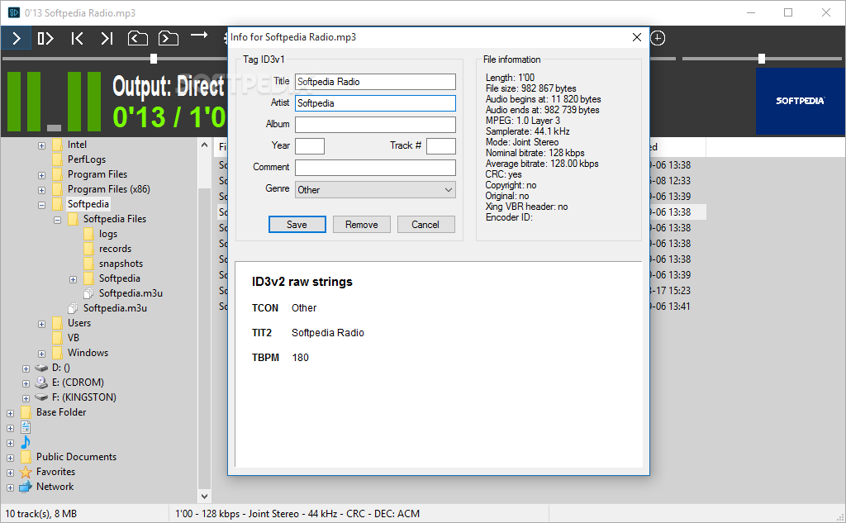Click the E: CDROM drive icon

tap(41, 383)
